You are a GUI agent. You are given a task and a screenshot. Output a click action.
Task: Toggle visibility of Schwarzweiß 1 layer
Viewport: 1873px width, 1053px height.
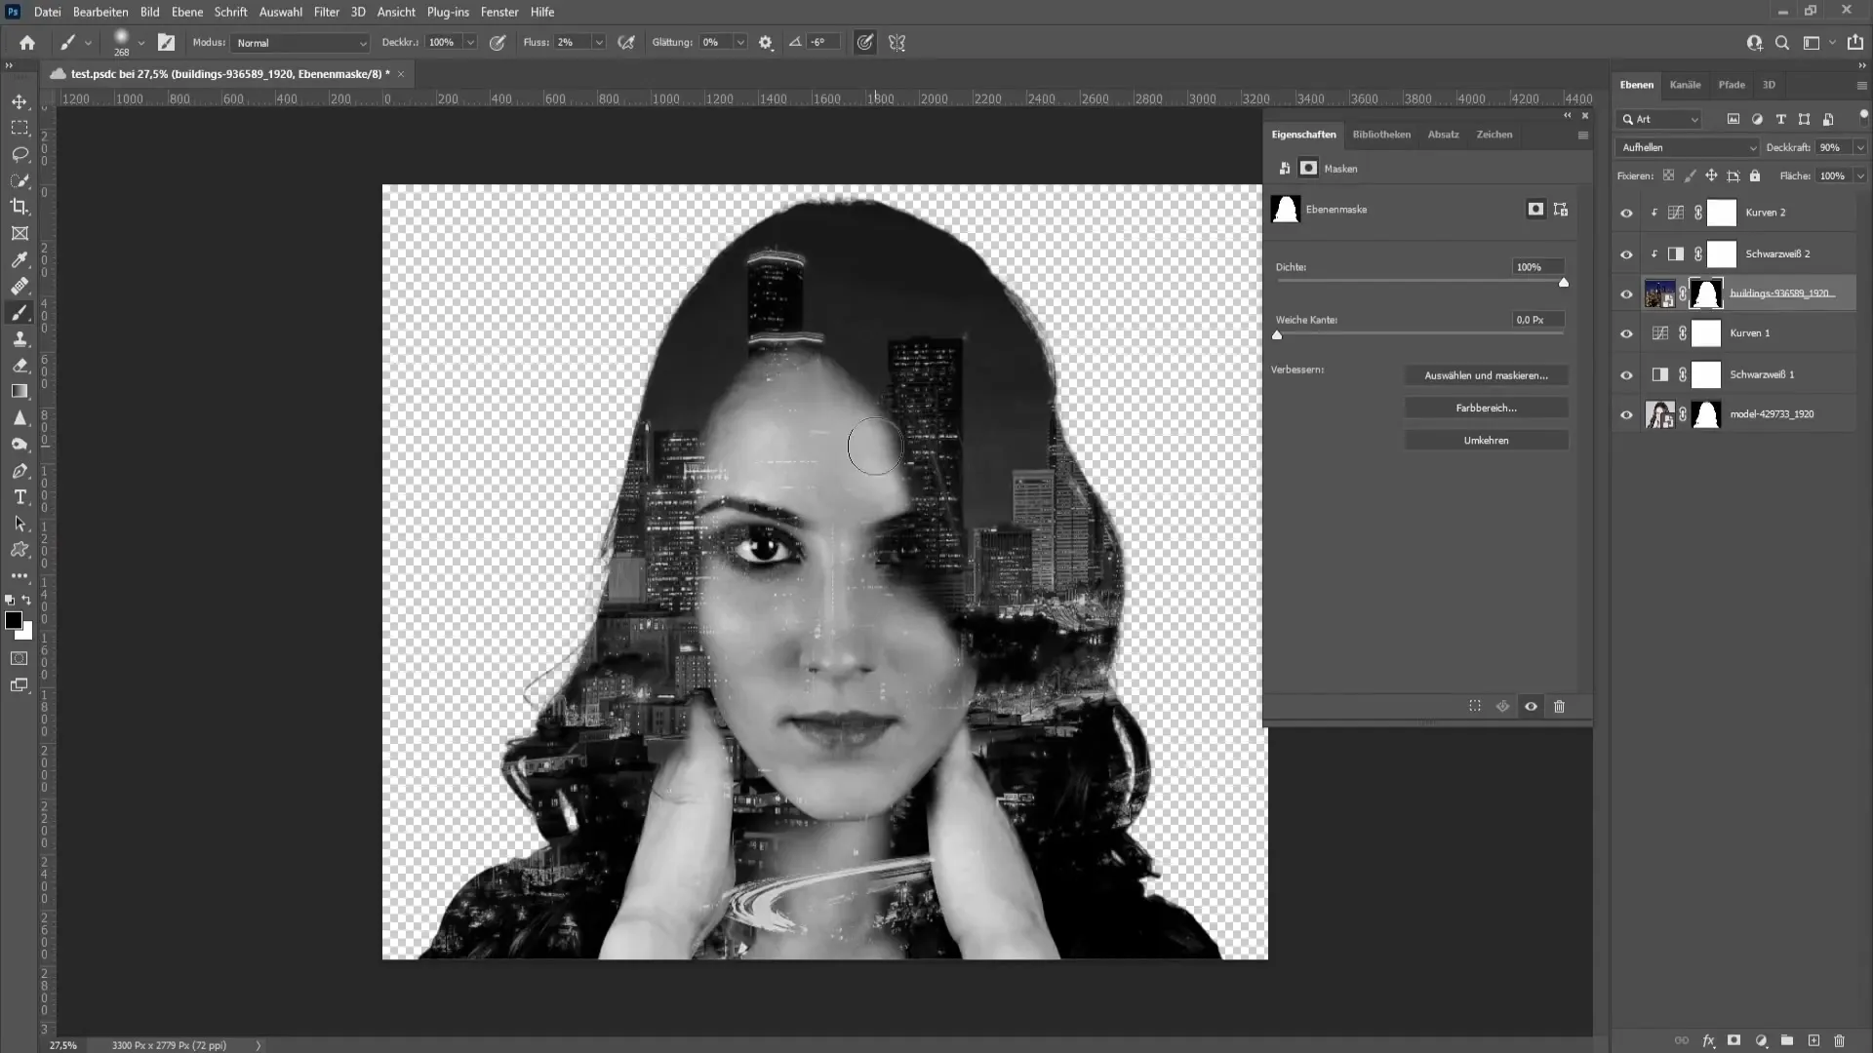[x=1626, y=372]
